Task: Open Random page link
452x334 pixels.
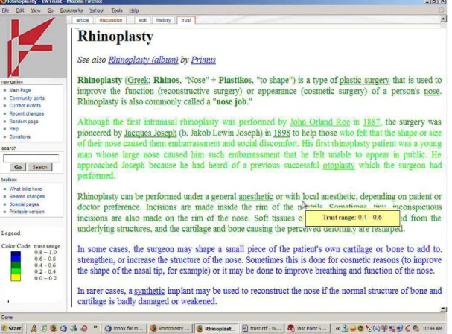Action: click(24, 122)
